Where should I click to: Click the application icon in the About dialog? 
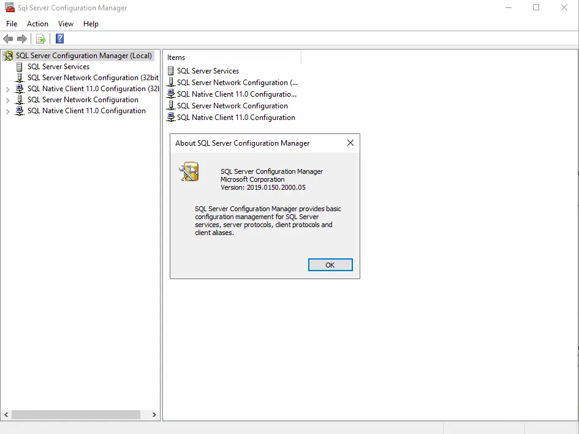click(x=189, y=171)
